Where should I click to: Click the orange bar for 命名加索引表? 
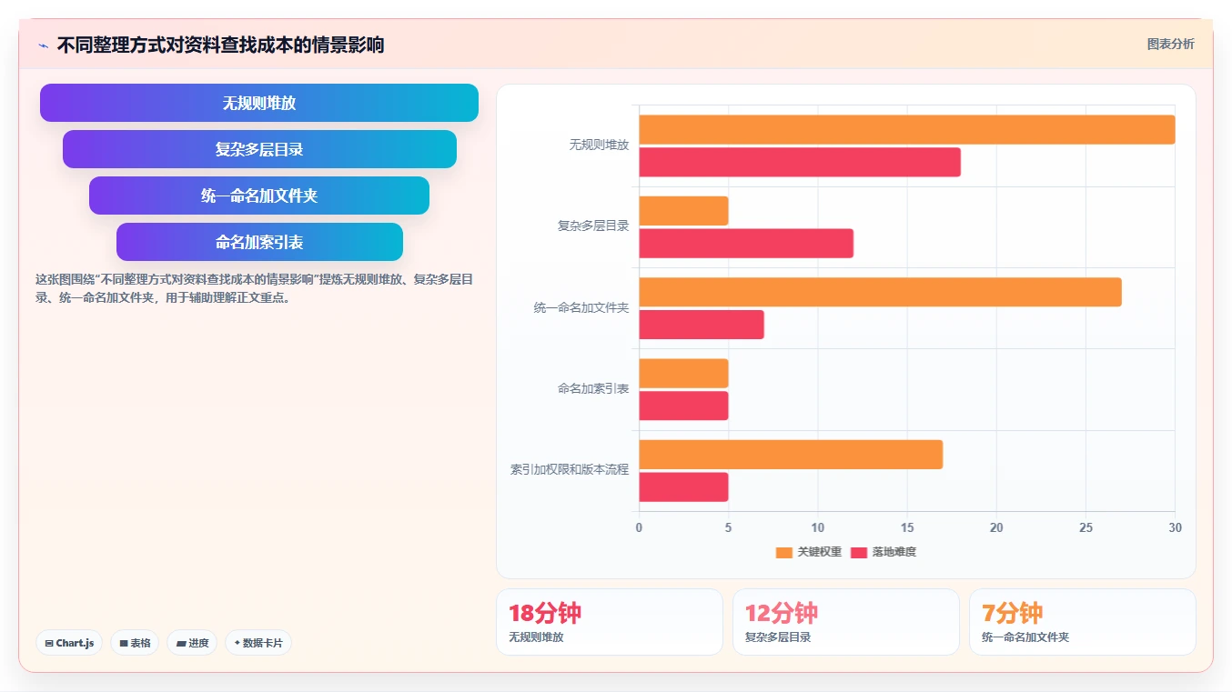point(683,373)
